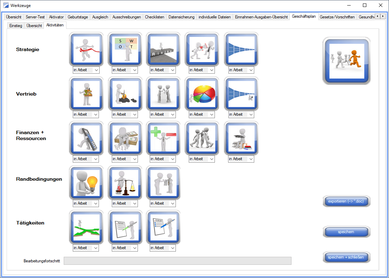Image resolution: width=389 pixels, height=278 pixels.
Task: Open the colorful pie chart icon
Action: (202, 93)
